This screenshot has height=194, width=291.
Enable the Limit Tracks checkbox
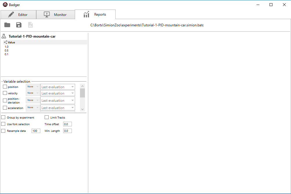[x=47, y=117]
